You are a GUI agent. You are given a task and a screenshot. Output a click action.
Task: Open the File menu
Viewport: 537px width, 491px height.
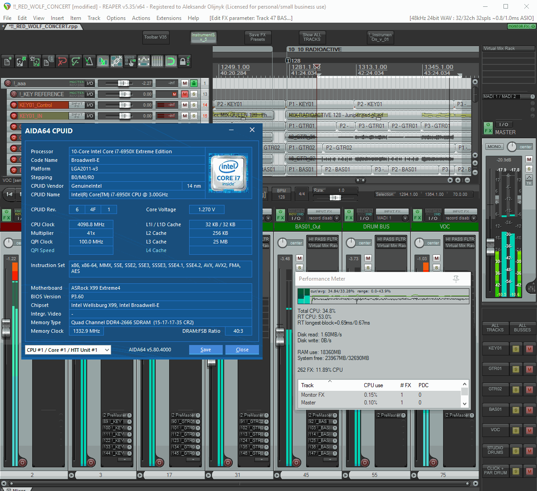point(7,18)
